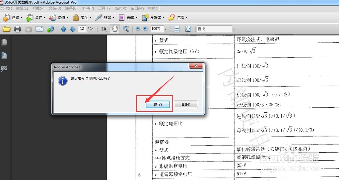Click the zoom field showing 100%
339x180 pixels.
[x=157, y=29]
